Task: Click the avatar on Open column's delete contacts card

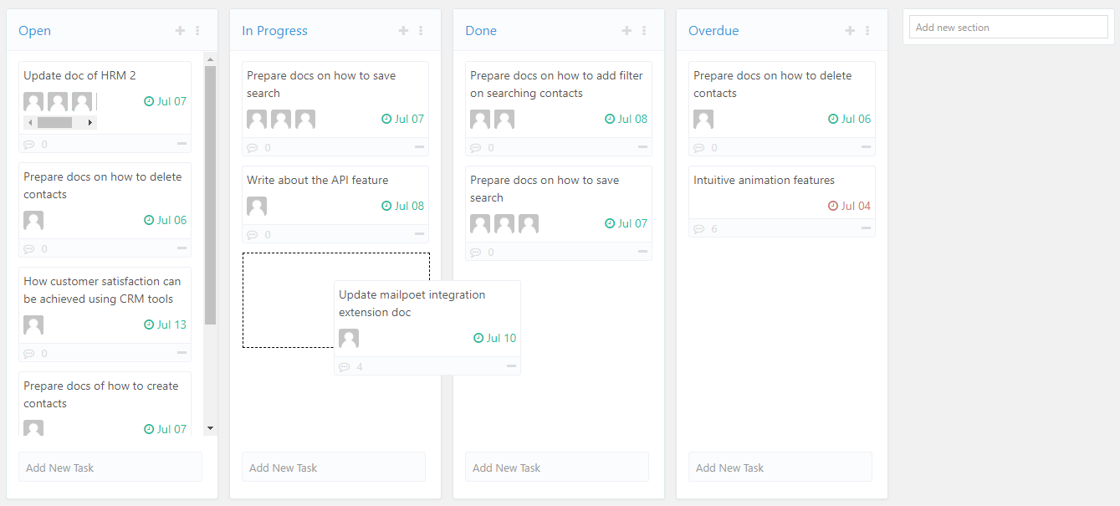Action: point(33,221)
